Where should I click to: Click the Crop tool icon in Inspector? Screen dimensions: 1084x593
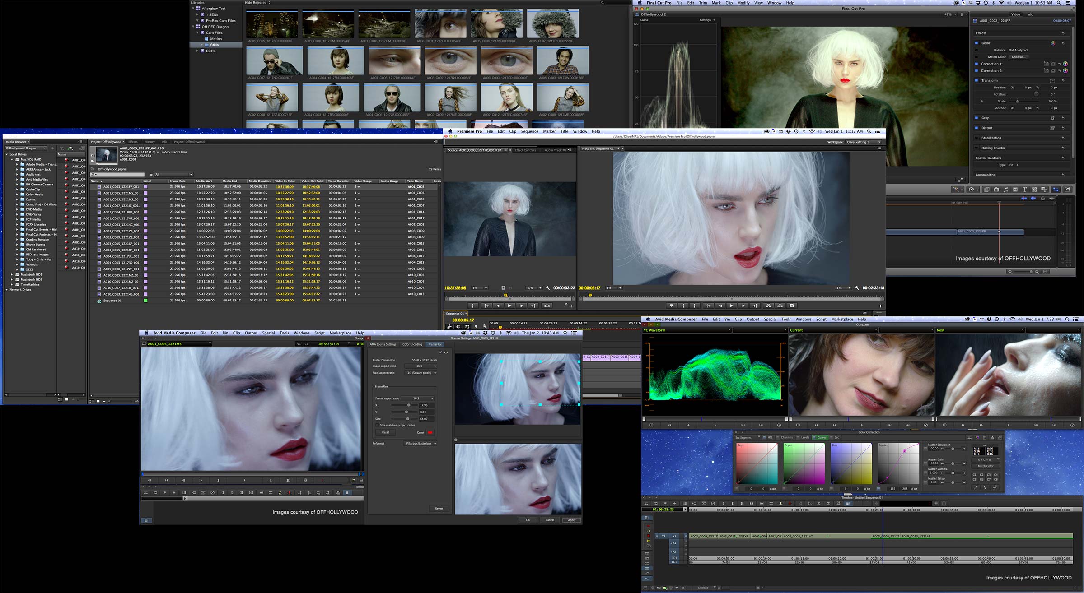click(x=1052, y=118)
